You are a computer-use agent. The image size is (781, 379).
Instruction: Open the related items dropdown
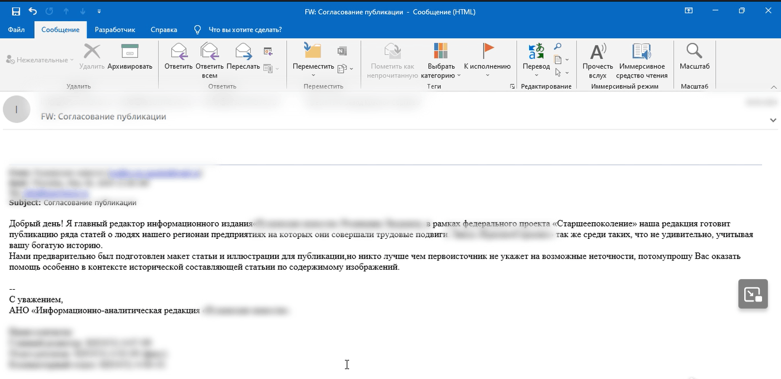pos(561,60)
